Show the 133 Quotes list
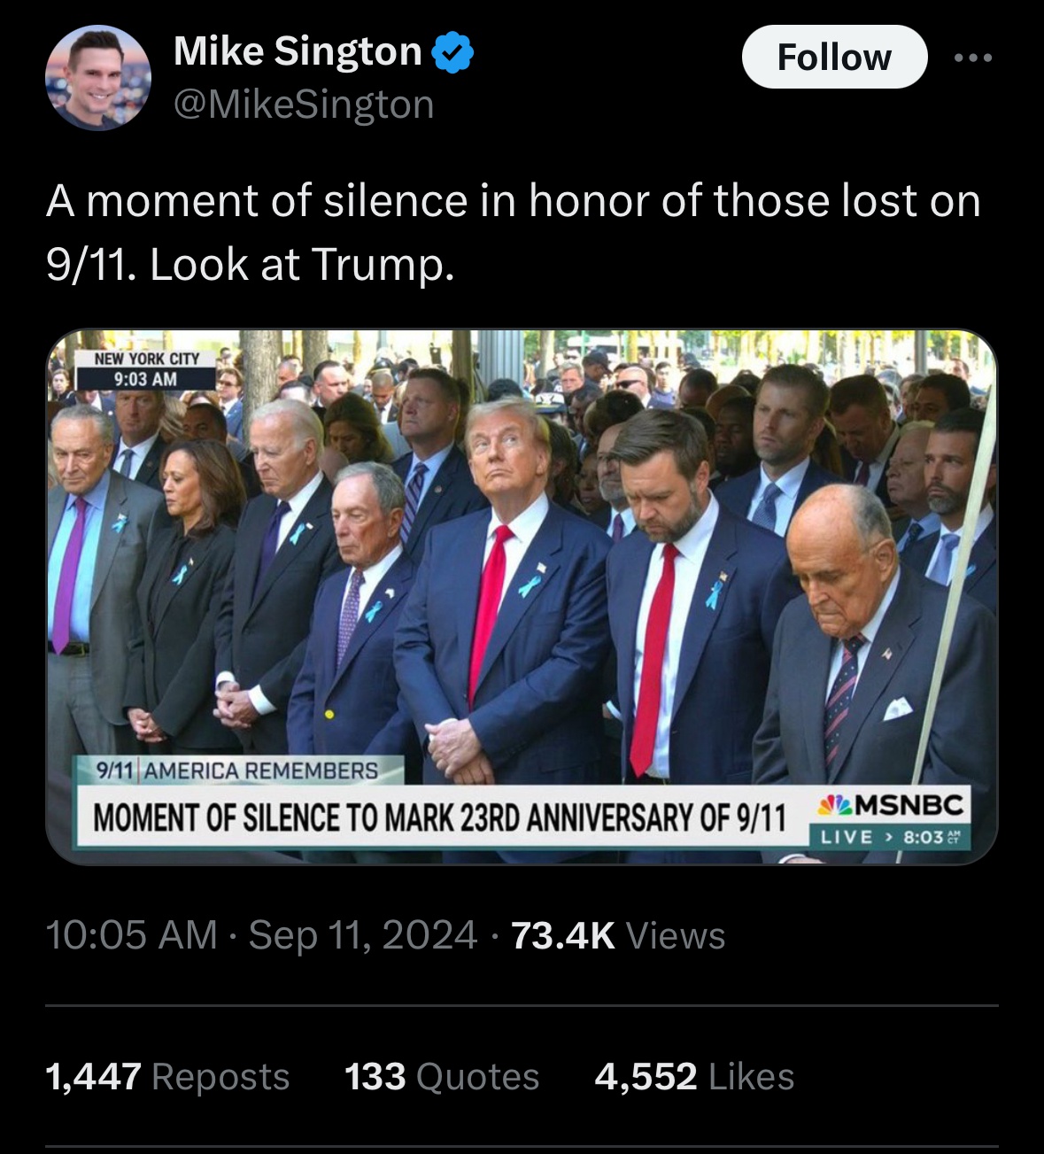1044x1154 pixels. (442, 1077)
